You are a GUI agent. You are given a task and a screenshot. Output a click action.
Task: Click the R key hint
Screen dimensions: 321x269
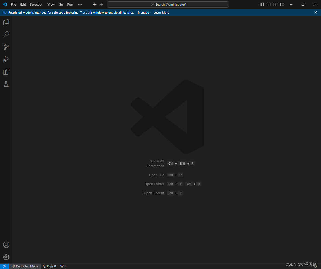[180, 193]
